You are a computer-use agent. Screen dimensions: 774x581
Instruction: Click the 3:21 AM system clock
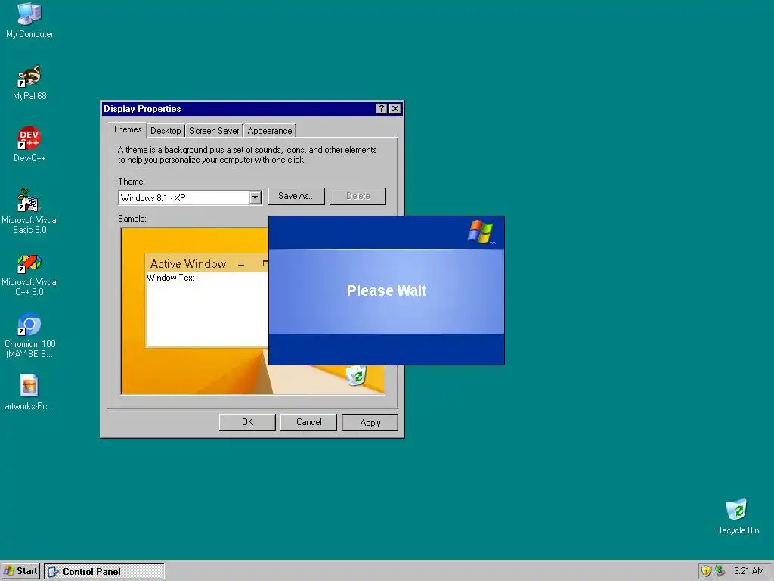[x=749, y=571]
